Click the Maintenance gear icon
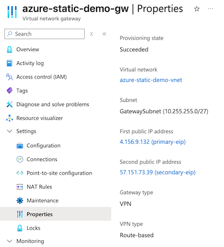 coord(20,200)
